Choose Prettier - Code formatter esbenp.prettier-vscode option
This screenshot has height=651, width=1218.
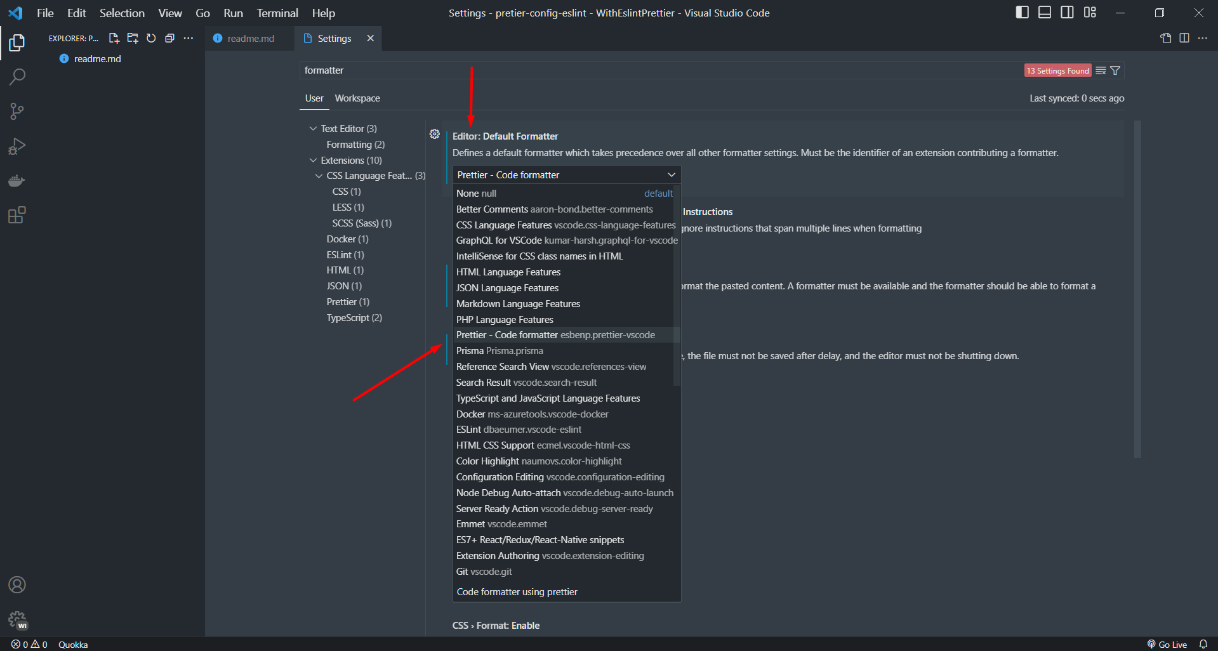pos(564,335)
